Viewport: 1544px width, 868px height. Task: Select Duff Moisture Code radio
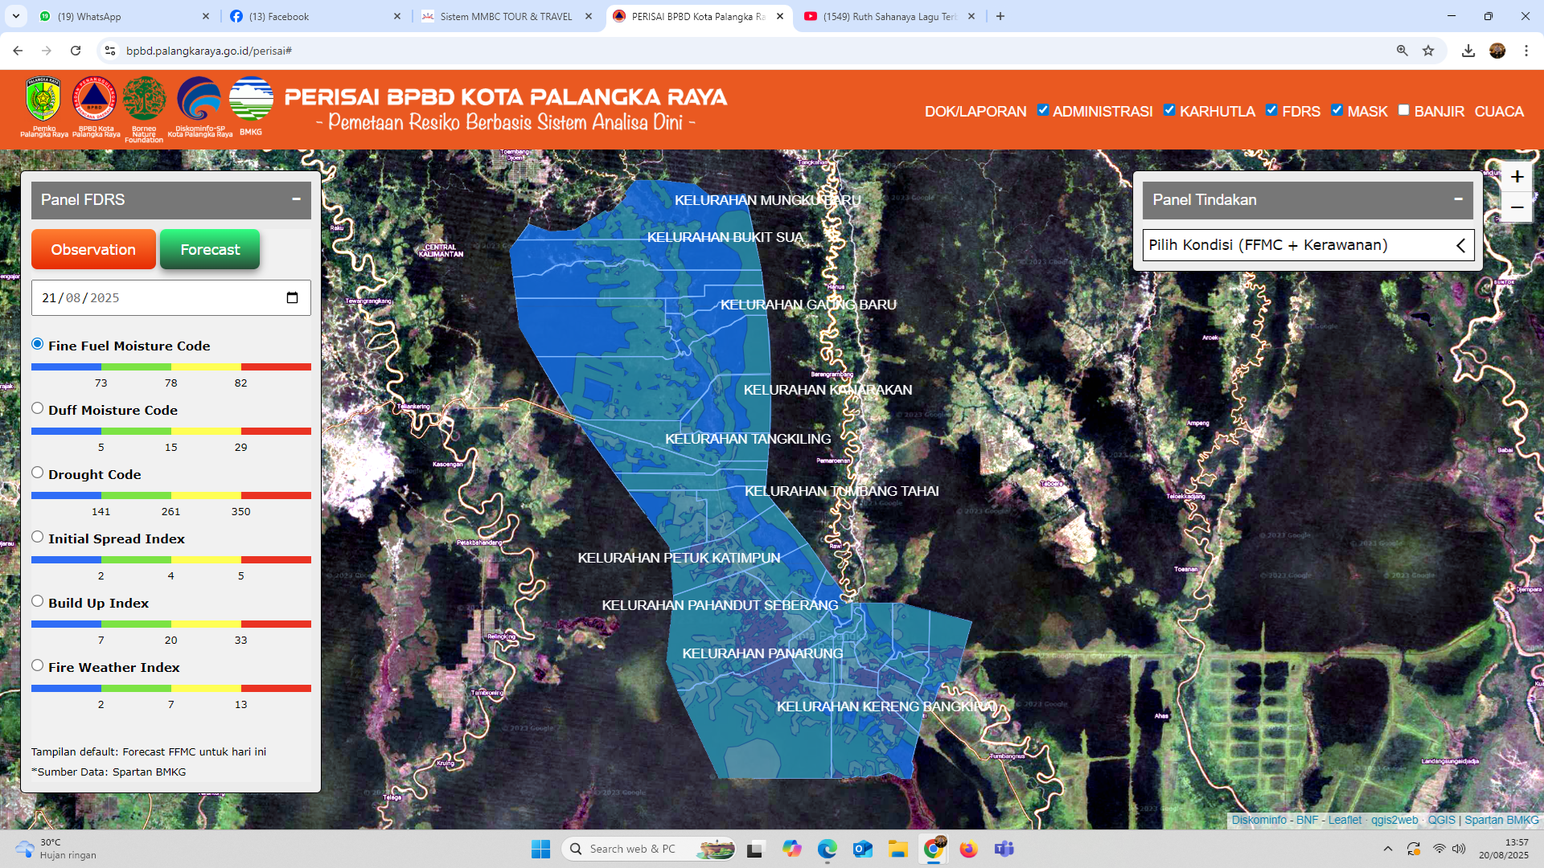37,408
